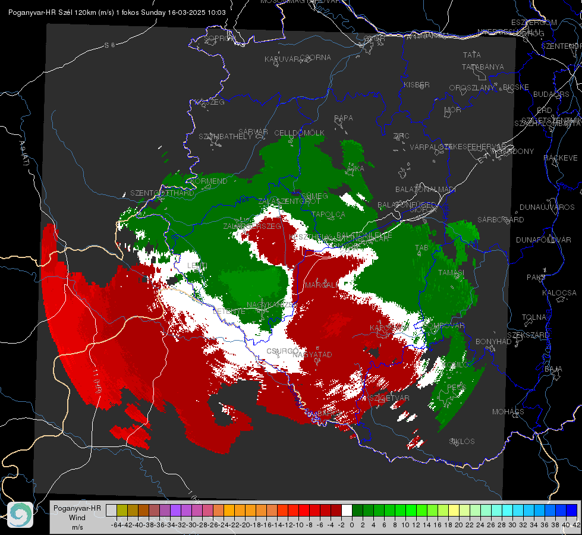The image size is (582, 535).
Task: Click the SOPRON city label
Action: click(219, 38)
